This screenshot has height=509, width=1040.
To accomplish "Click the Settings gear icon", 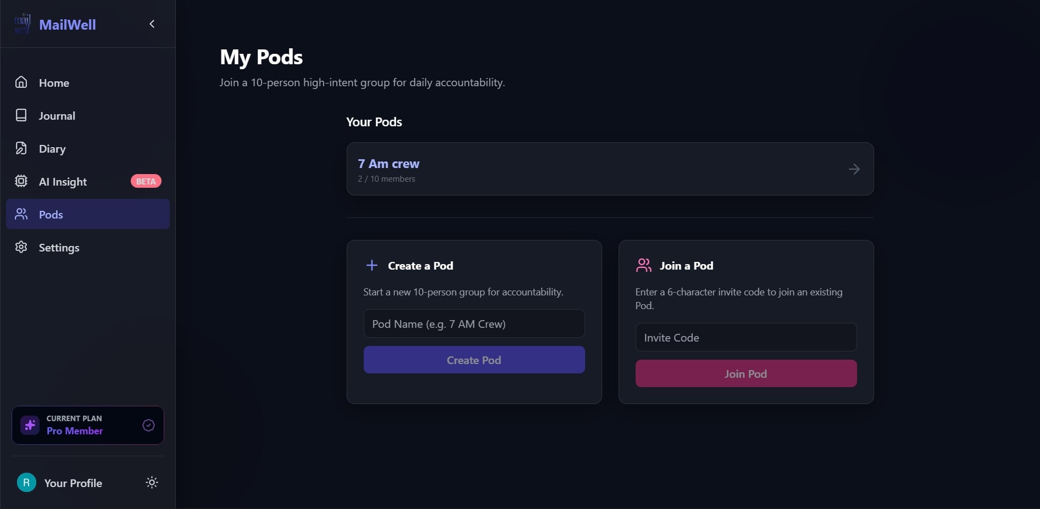I will (21, 247).
